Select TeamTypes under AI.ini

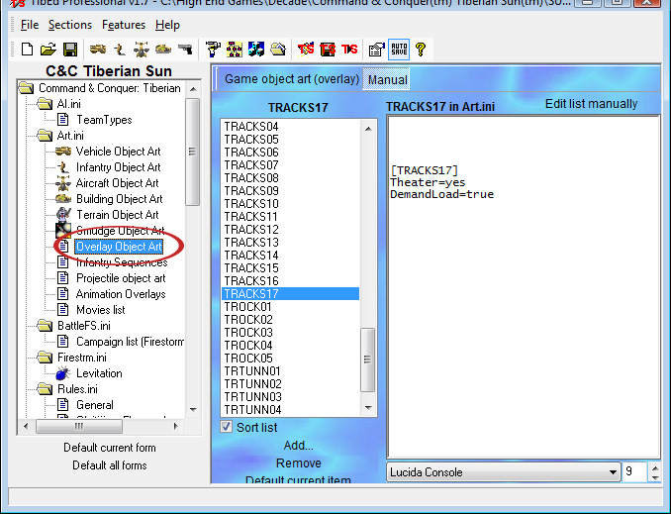pyautogui.click(x=104, y=120)
